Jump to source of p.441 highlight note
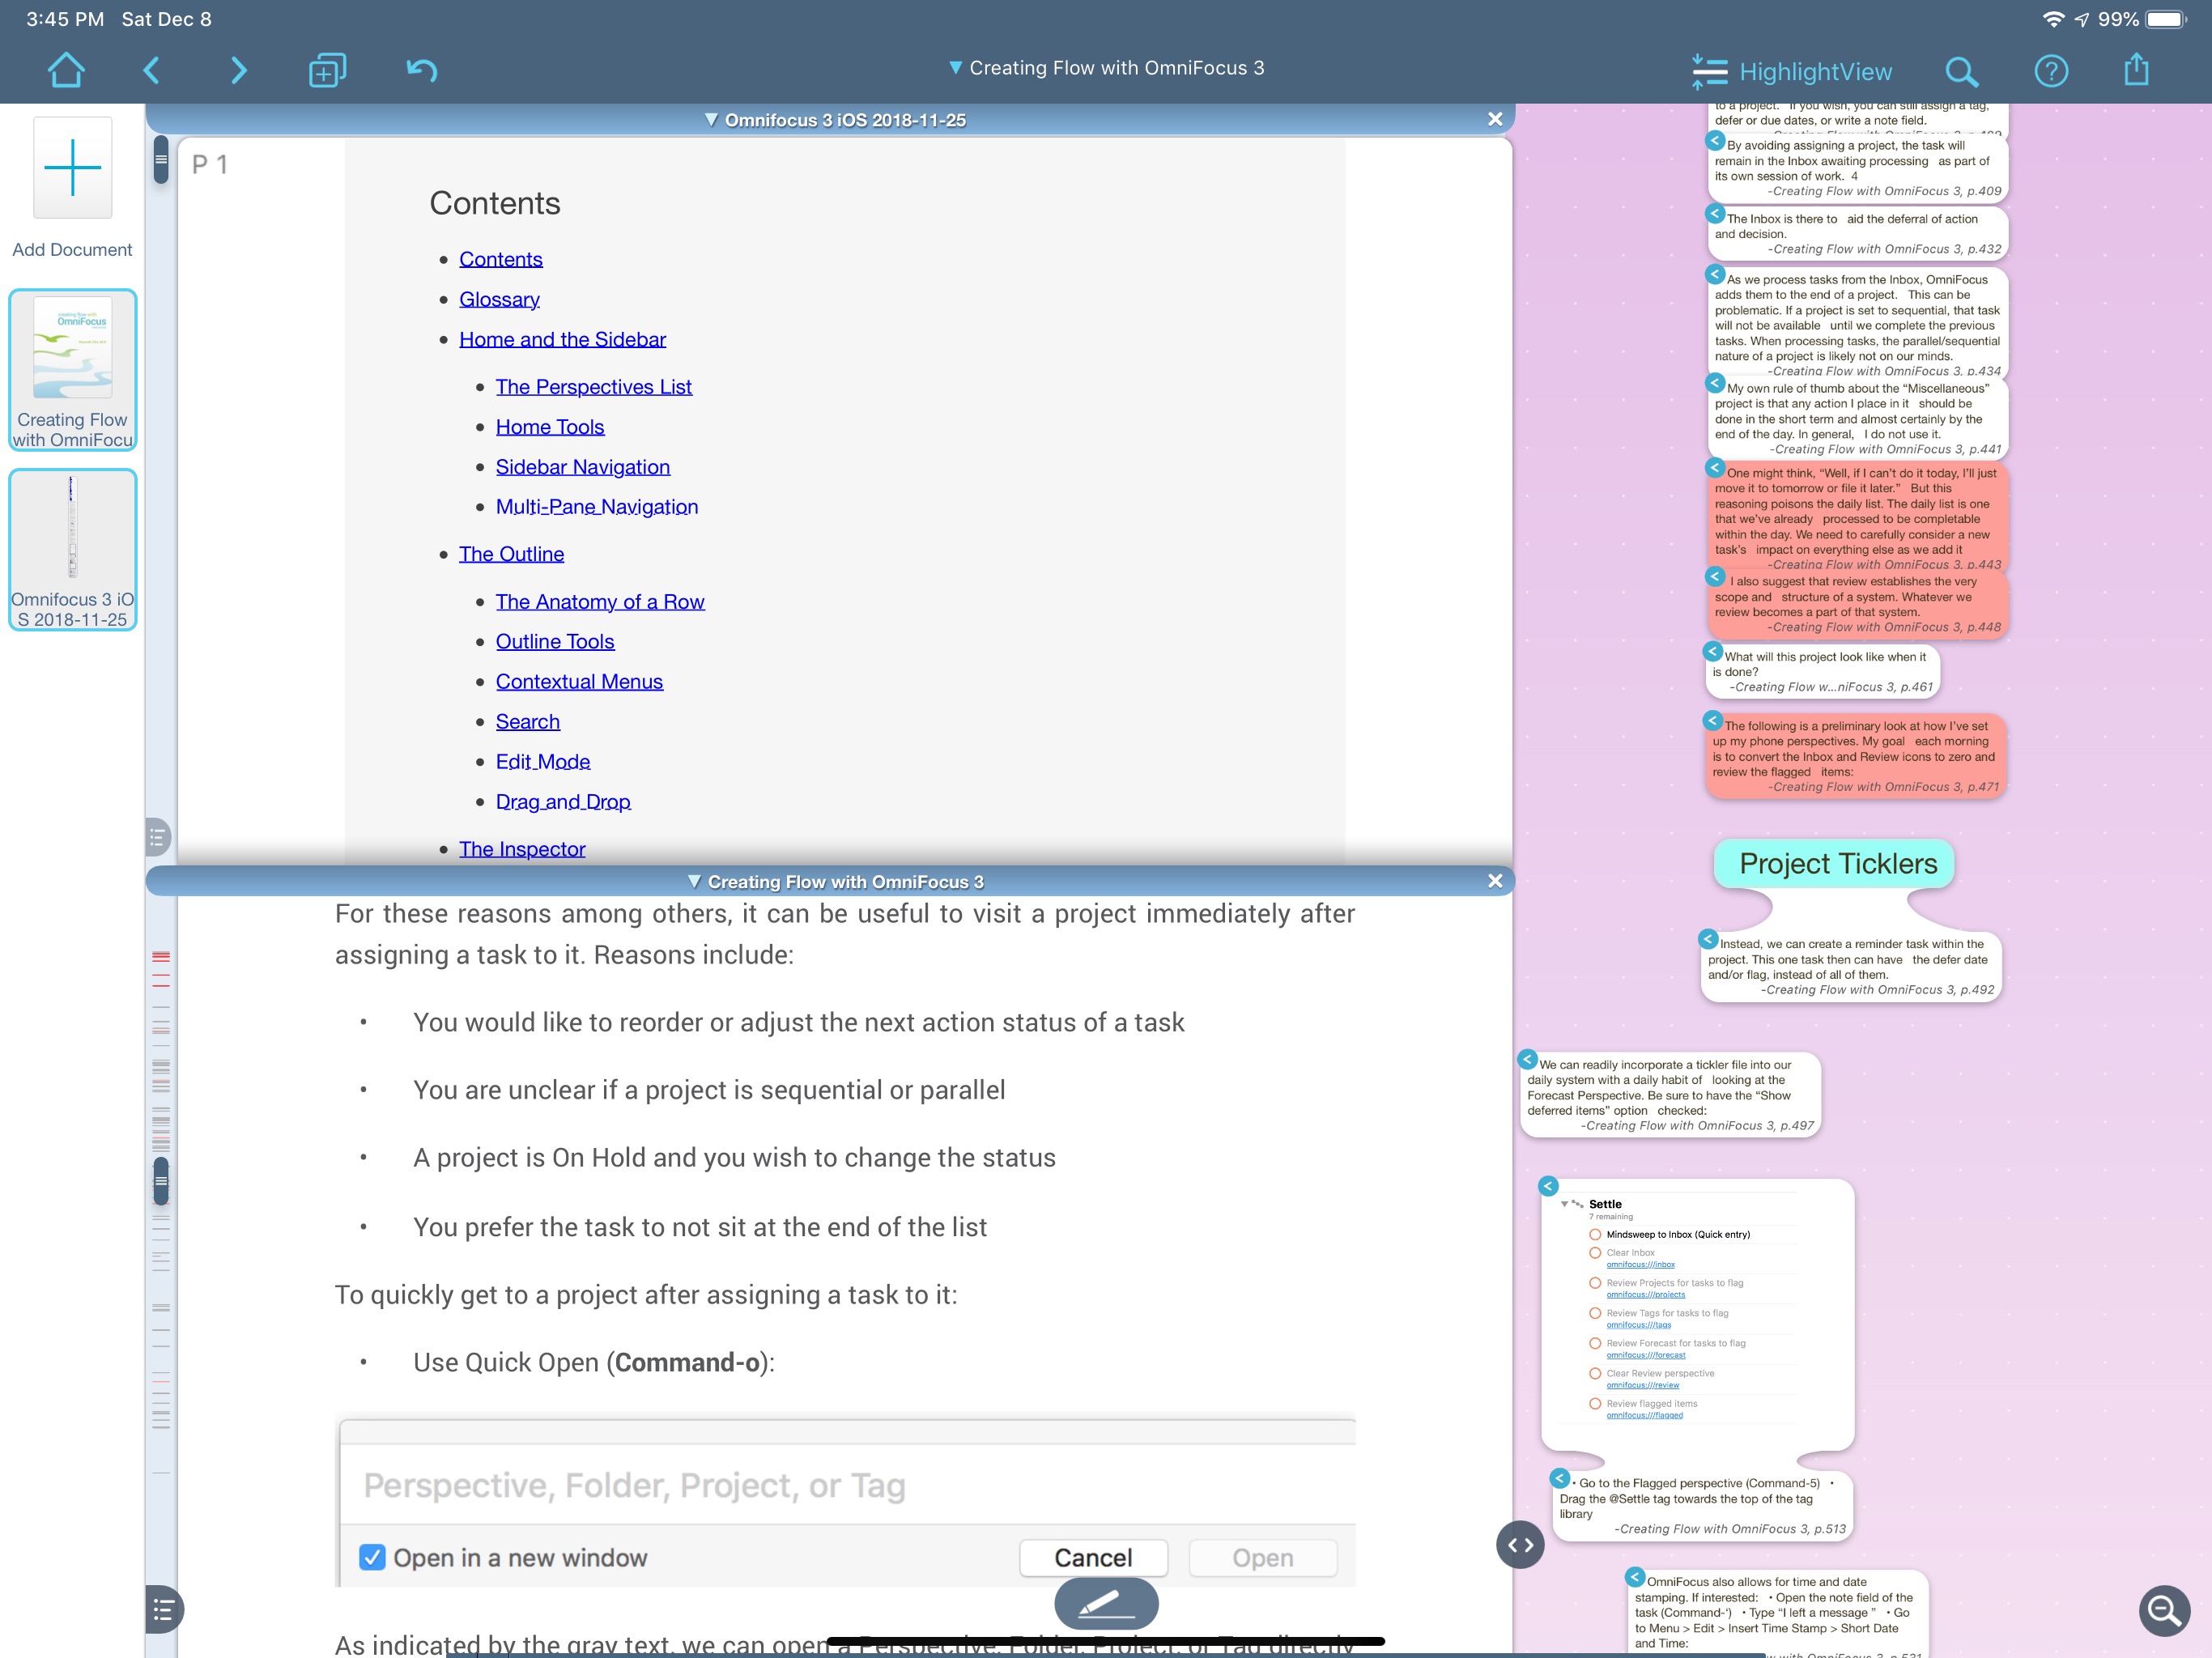The height and width of the screenshot is (1658, 2212). point(1715,383)
